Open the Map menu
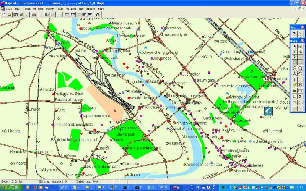Image resolution: width=306 pixels, height=191 pixels. pos(81,8)
